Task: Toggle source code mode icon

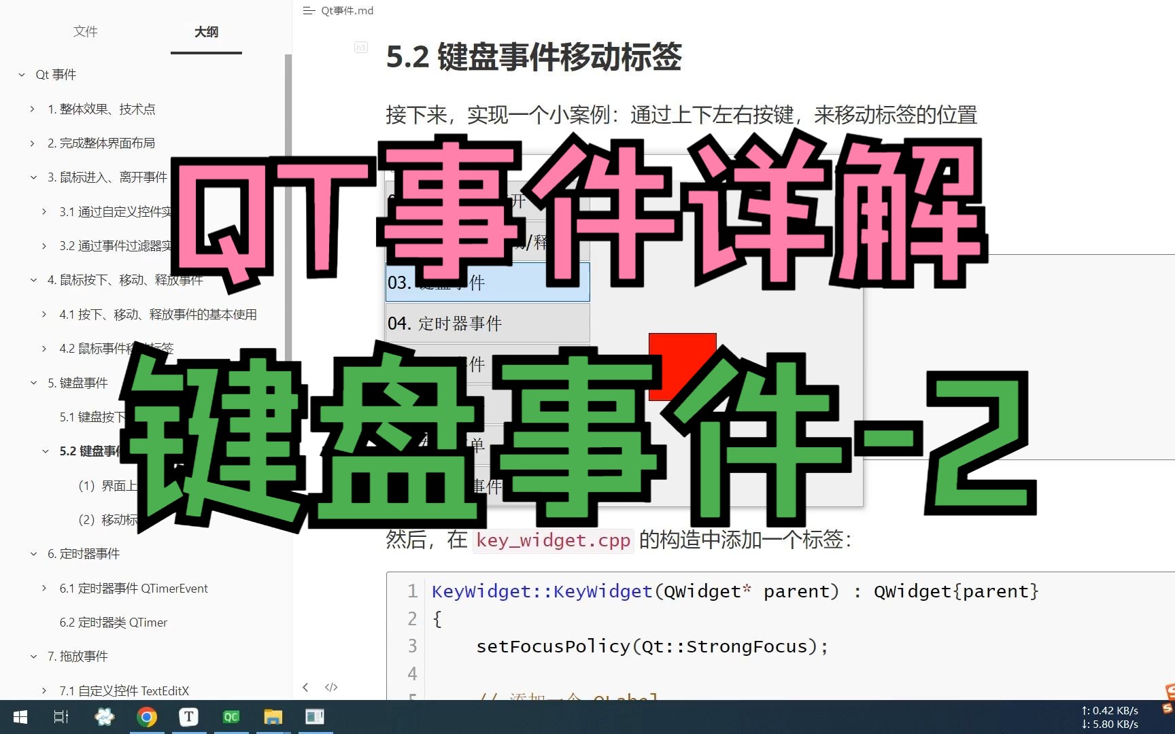Action: tap(331, 687)
